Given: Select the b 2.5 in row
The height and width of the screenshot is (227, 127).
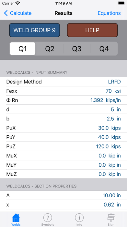Looking at the screenshot, I should pyautogui.click(x=63, y=119).
